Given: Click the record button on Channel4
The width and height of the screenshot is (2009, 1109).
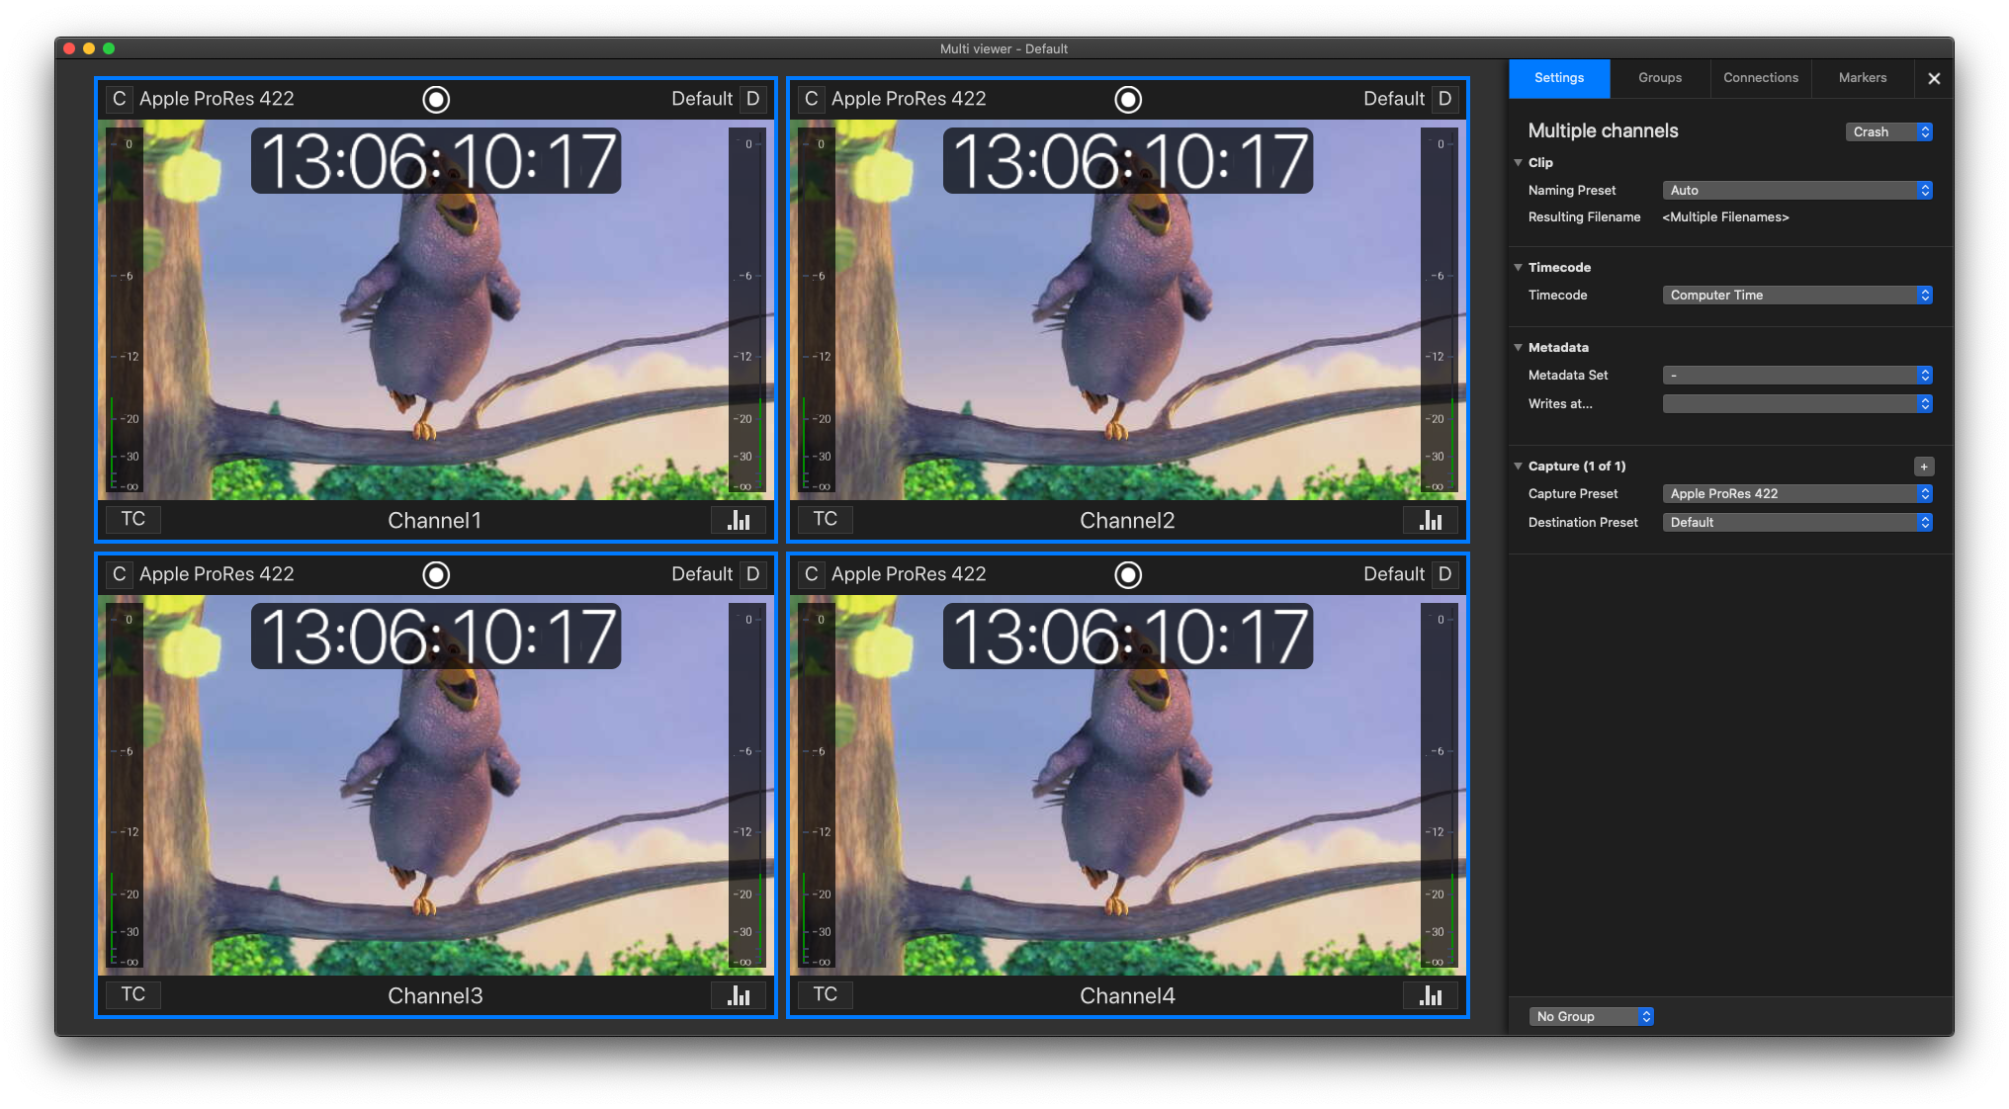Looking at the screenshot, I should coord(1128,574).
